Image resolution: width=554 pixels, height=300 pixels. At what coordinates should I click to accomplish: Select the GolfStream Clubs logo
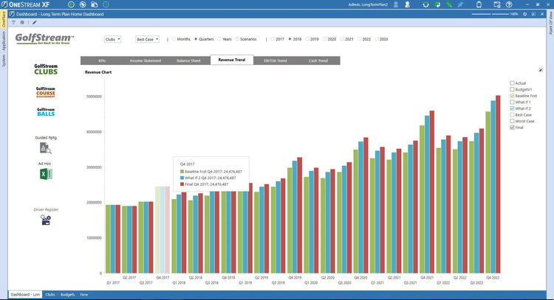[46, 69]
